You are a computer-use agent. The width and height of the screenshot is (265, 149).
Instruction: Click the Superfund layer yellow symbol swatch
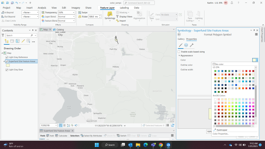pyautogui.click(x=8, y=65)
